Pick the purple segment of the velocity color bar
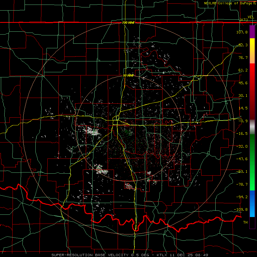The width and height of the screenshot is (257, 257). coord(252,32)
